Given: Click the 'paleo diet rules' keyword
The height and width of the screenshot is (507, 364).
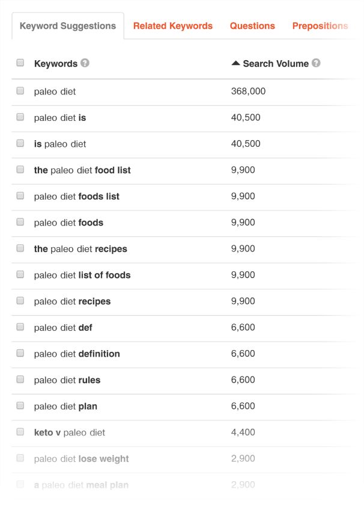Looking at the screenshot, I should click(67, 380).
